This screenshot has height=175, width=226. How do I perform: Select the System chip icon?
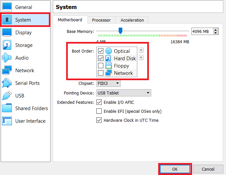7,20
